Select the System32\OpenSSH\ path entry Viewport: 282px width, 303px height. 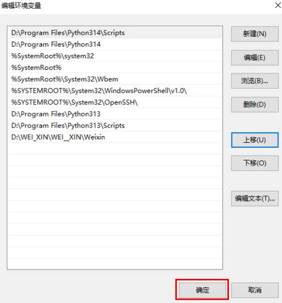click(115, 102)
